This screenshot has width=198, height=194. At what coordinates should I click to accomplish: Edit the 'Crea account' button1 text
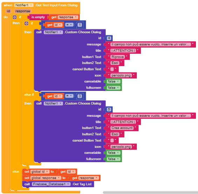click(x=122, y=128)
